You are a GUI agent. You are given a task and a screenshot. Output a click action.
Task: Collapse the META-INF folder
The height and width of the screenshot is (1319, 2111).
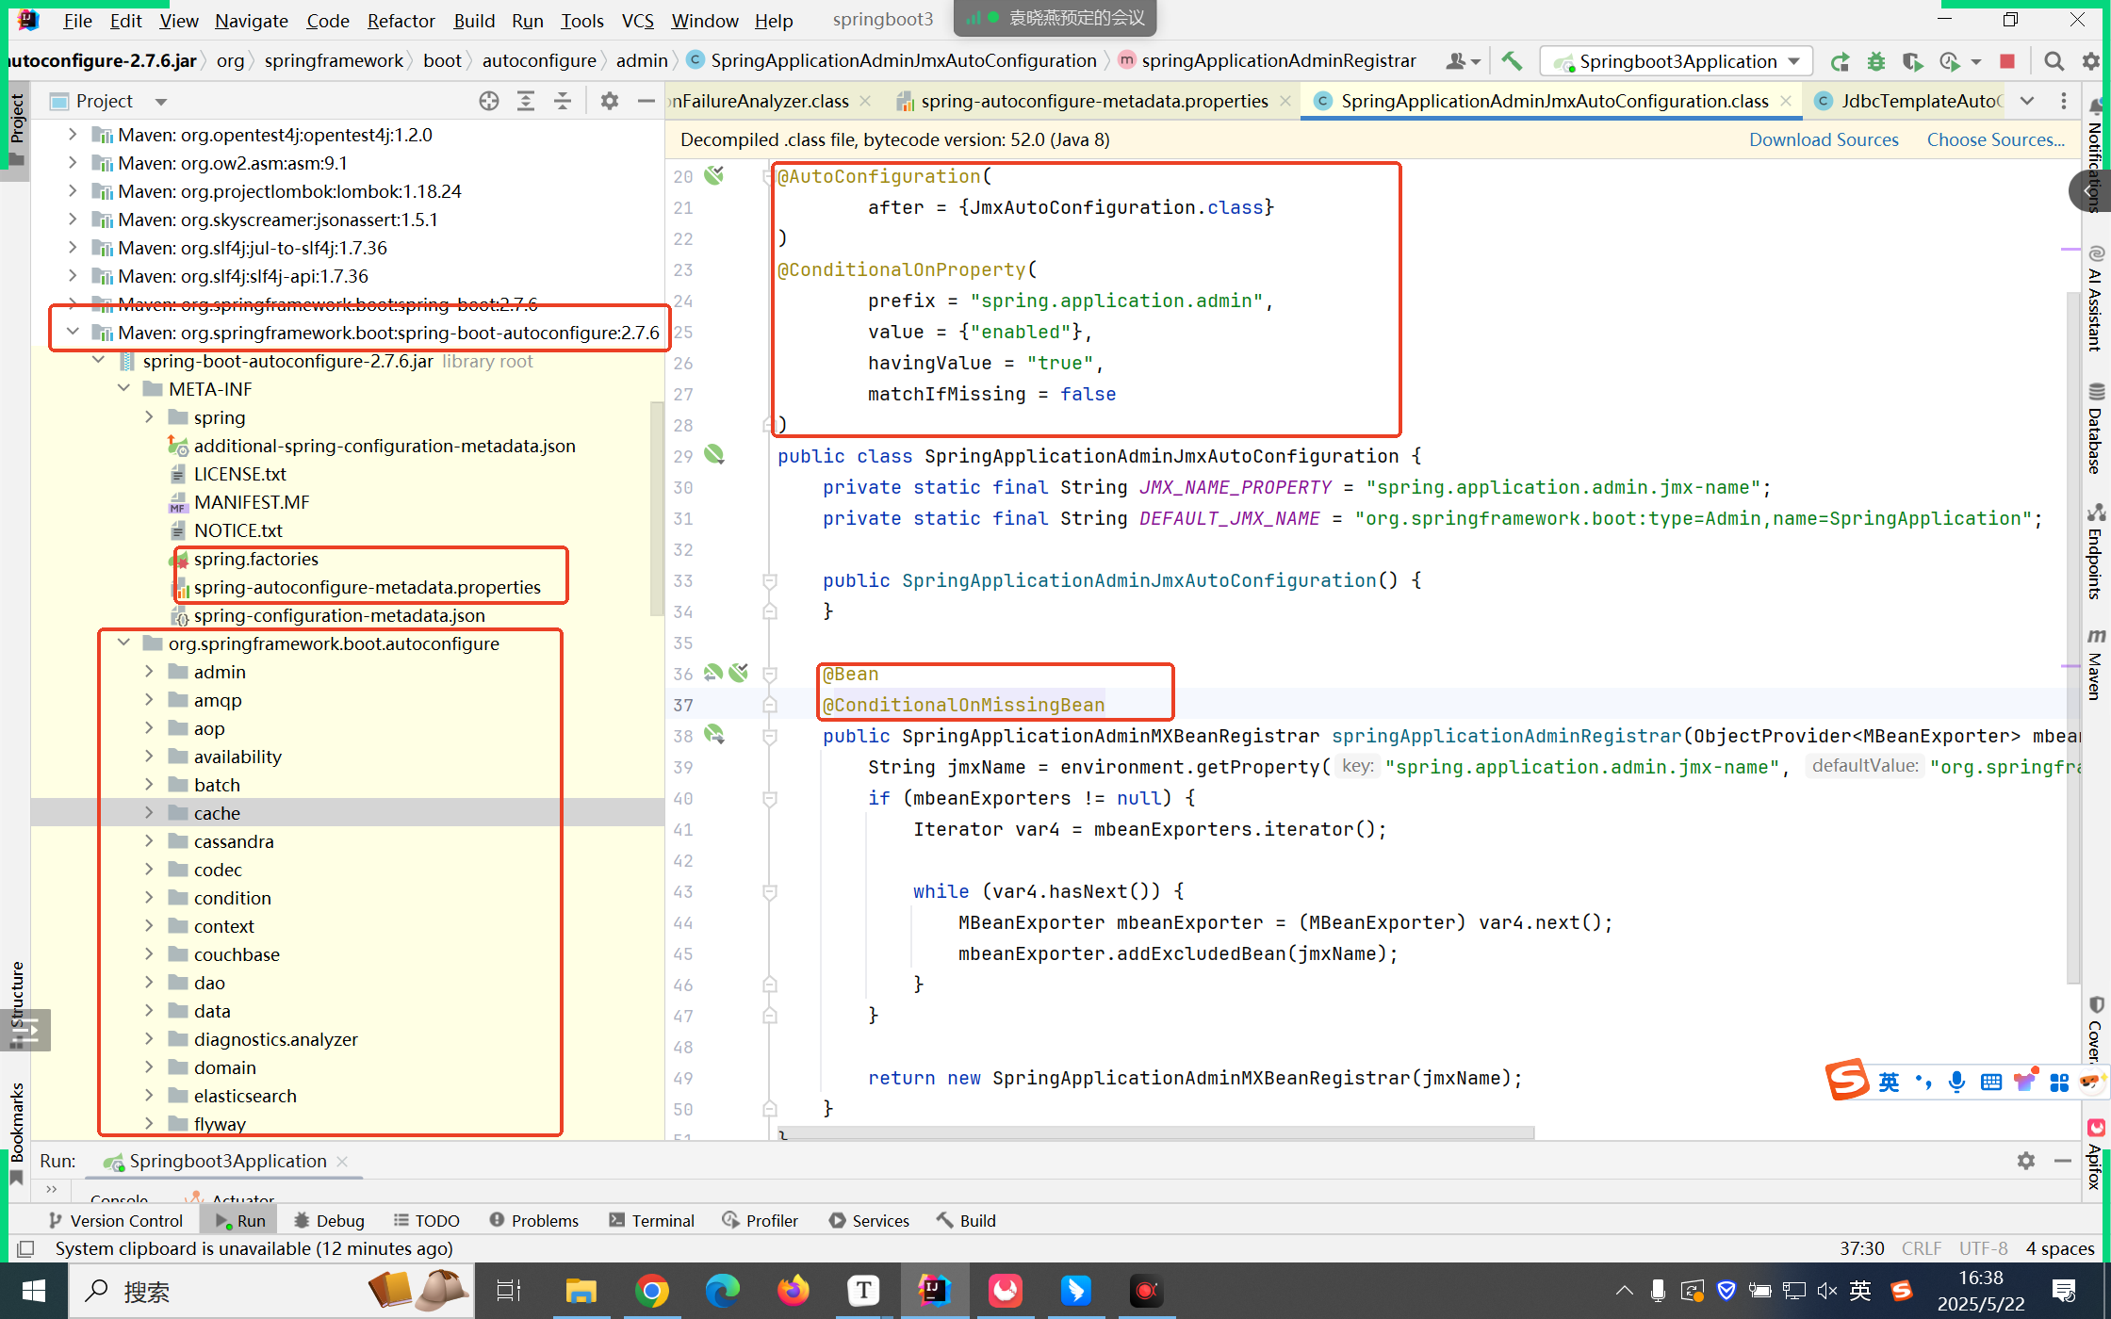coord(123,389)
